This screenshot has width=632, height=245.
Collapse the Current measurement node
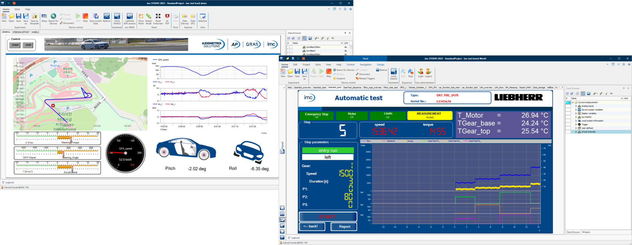573,103
